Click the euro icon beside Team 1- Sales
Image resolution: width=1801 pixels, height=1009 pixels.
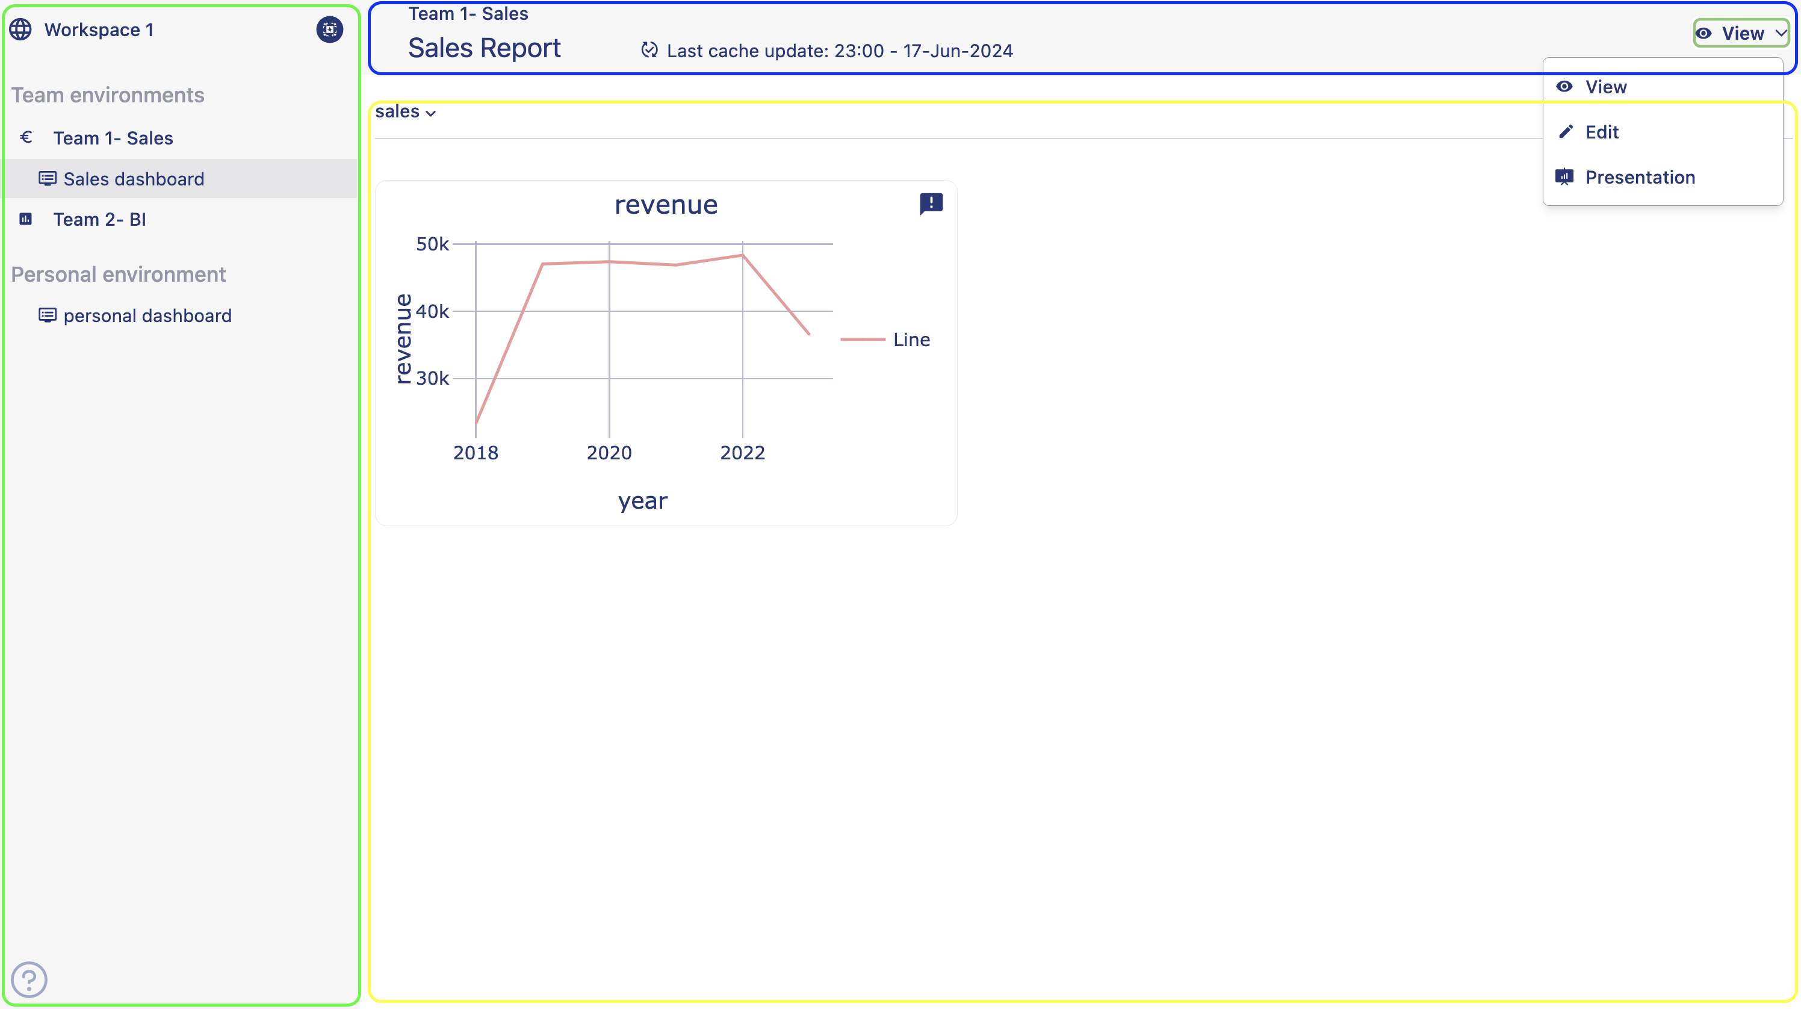pyautogui.click(x=26, y=138)
